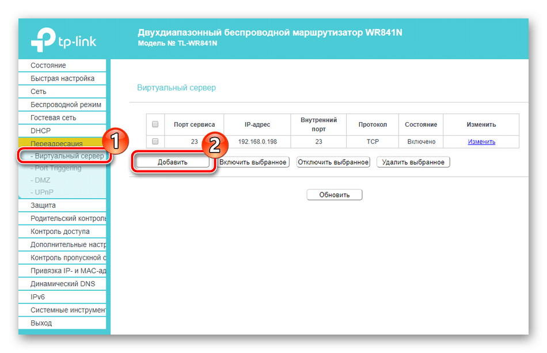Viewport: 547px width, 353px height.
Task: Check the box for port 23 row
Action: [x=155, y=142]
